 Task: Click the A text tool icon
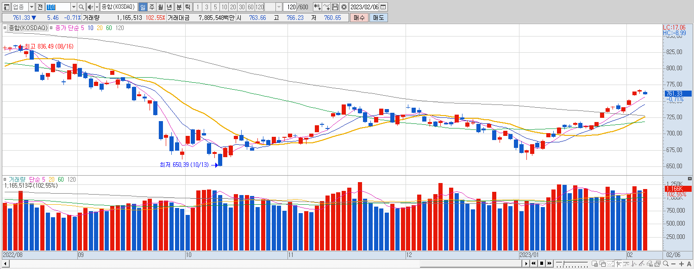pyautogui.click(x=689, y=264)
